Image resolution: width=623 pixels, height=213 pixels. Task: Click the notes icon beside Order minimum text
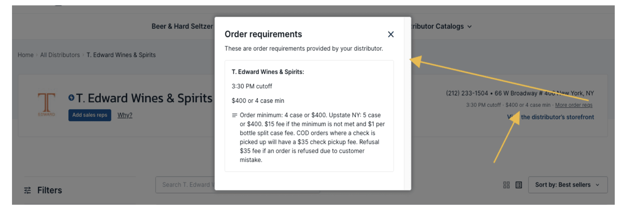pyautogui.click(x=235, y=115)
